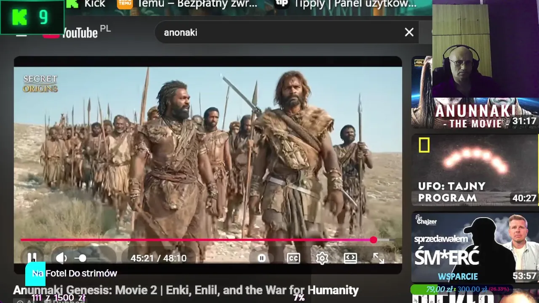The width and height of the screenshot is (539, 303).
Task: Click the search field containing "anonaki"
Action: (287, 32)
